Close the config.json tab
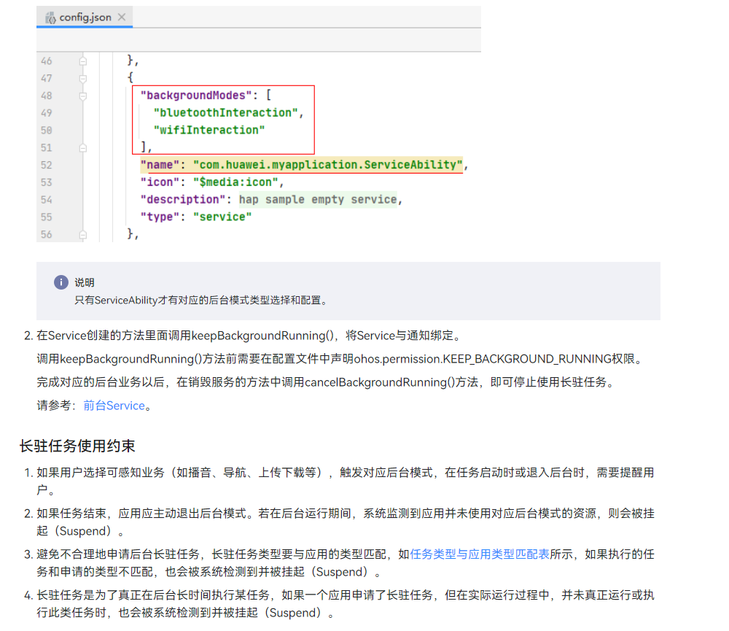The image size is (729, 631). click(x=122, y=18)
